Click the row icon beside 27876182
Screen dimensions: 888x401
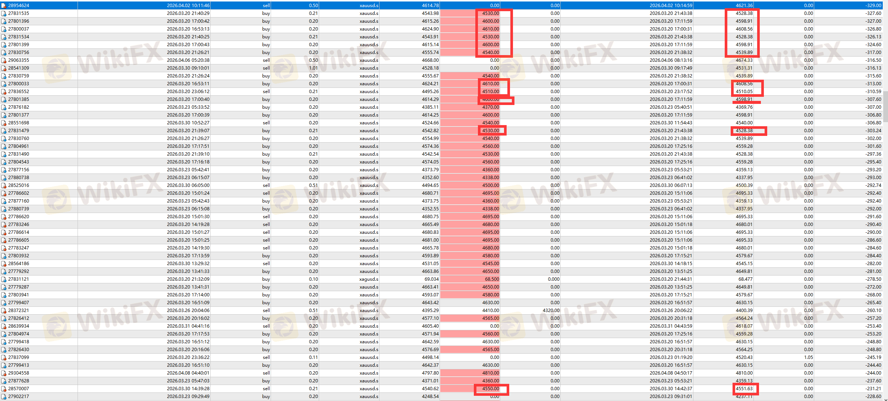tap(4, 107)
